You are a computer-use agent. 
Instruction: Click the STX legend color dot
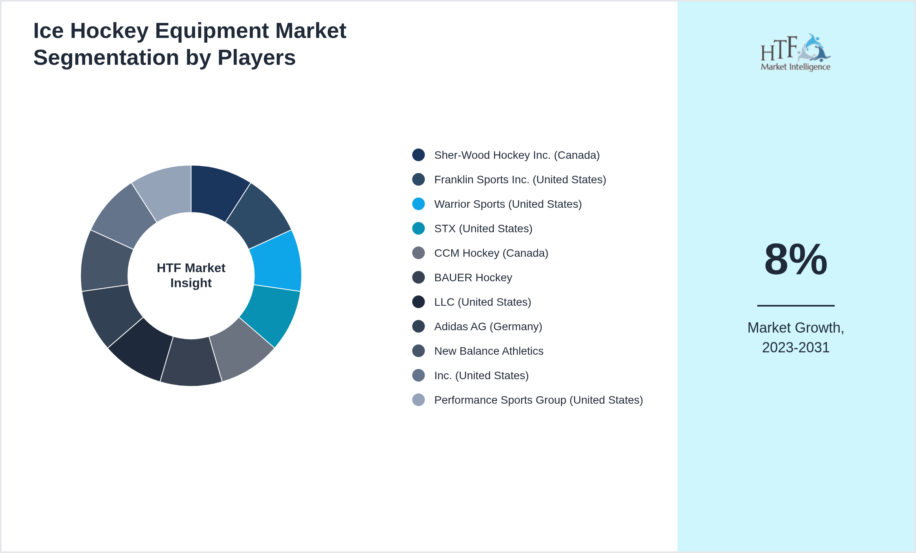[x=419, y=228]
